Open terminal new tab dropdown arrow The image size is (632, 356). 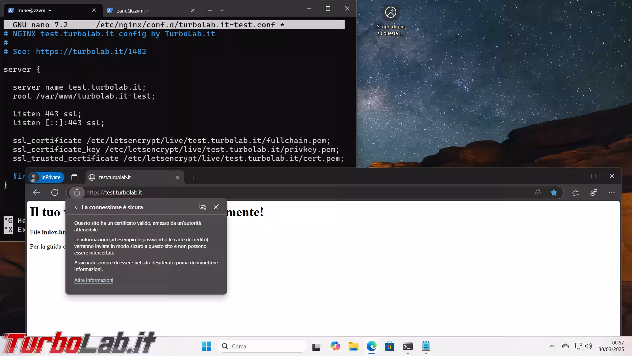coord(222,10)
